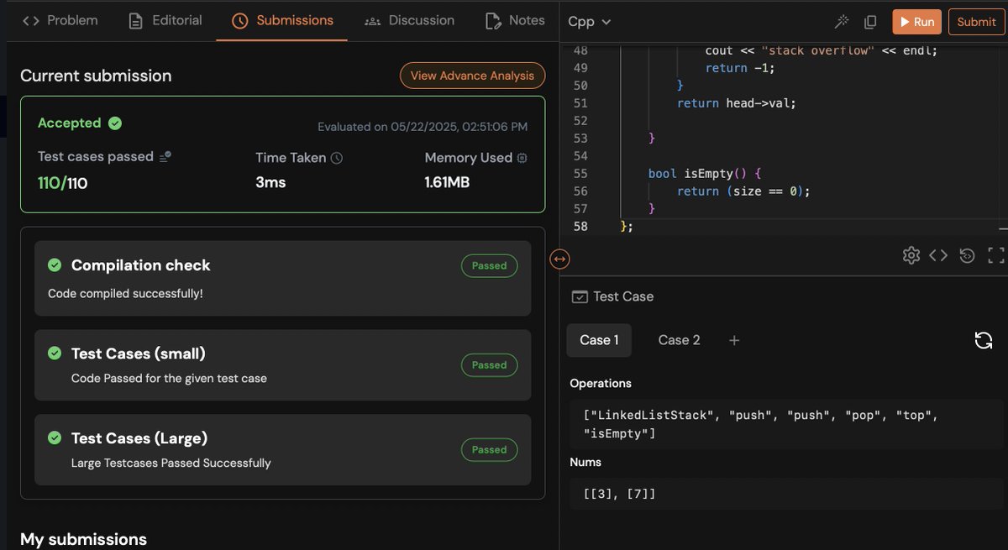Open the Cpp language dropdown
This screenshot has height=550, width=1008.
click(x=590, y=22)
